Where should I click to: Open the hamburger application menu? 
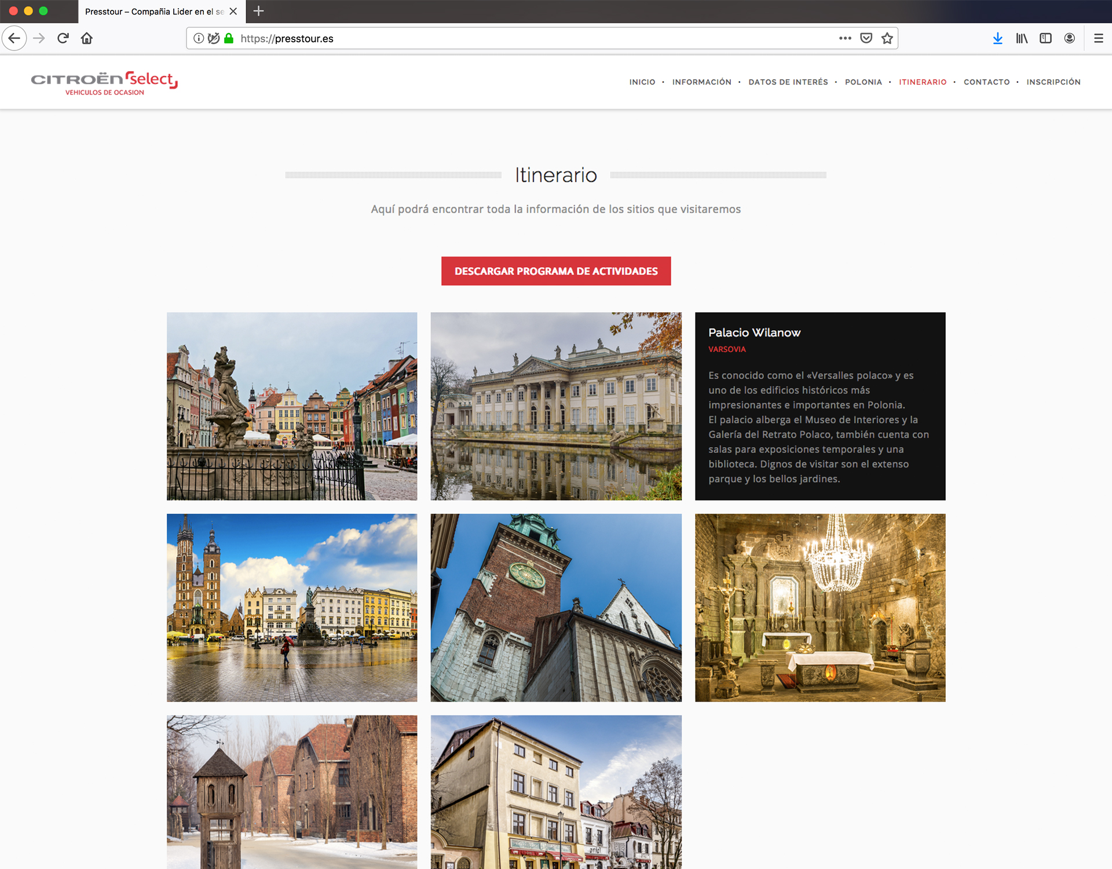pos(1098,38)
